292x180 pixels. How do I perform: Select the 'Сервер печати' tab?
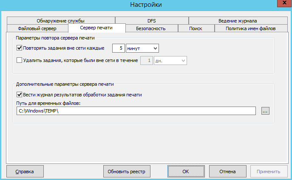pos(96,28)
